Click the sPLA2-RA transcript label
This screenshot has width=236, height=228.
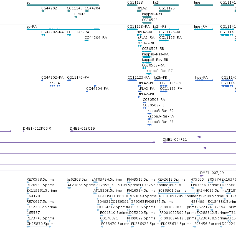(146, 38)
